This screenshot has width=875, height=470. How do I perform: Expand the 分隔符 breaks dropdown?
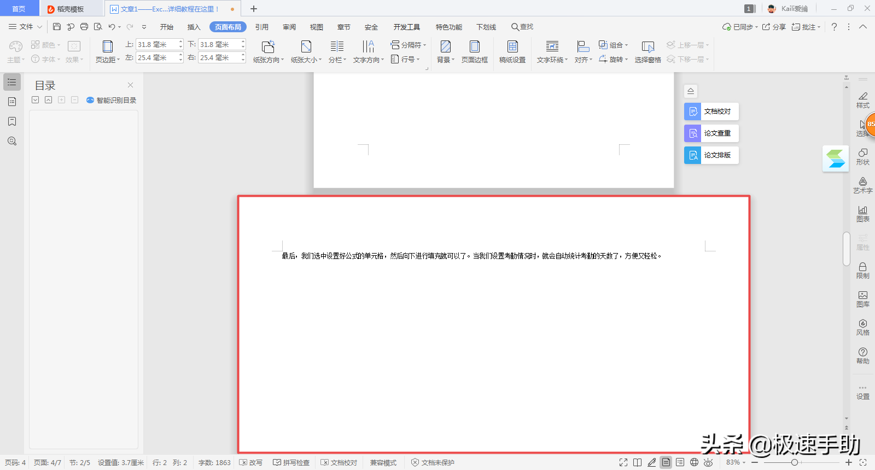(x=408, y=45)
